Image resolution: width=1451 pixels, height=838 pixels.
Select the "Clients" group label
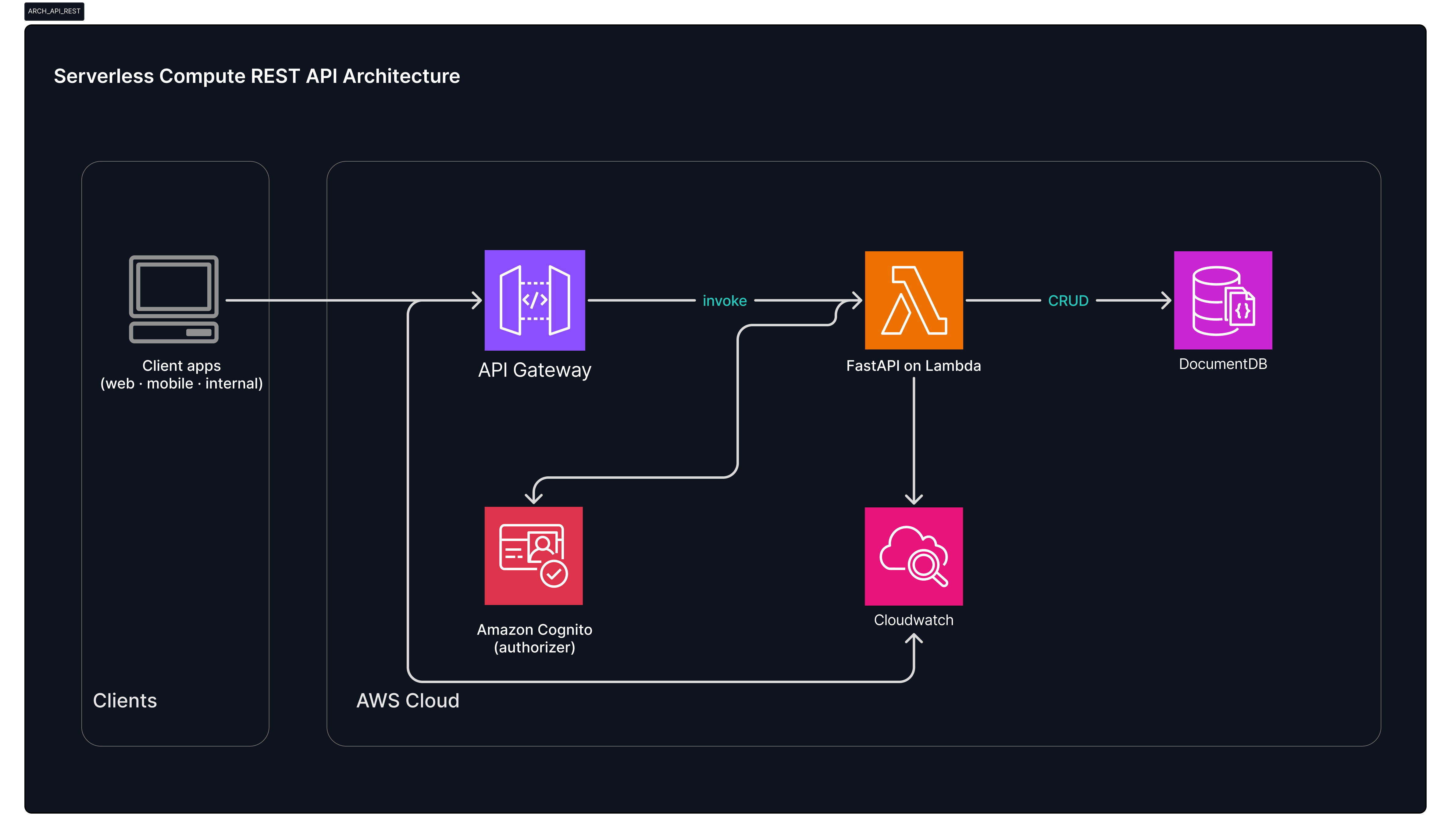[x=125, y=700]
